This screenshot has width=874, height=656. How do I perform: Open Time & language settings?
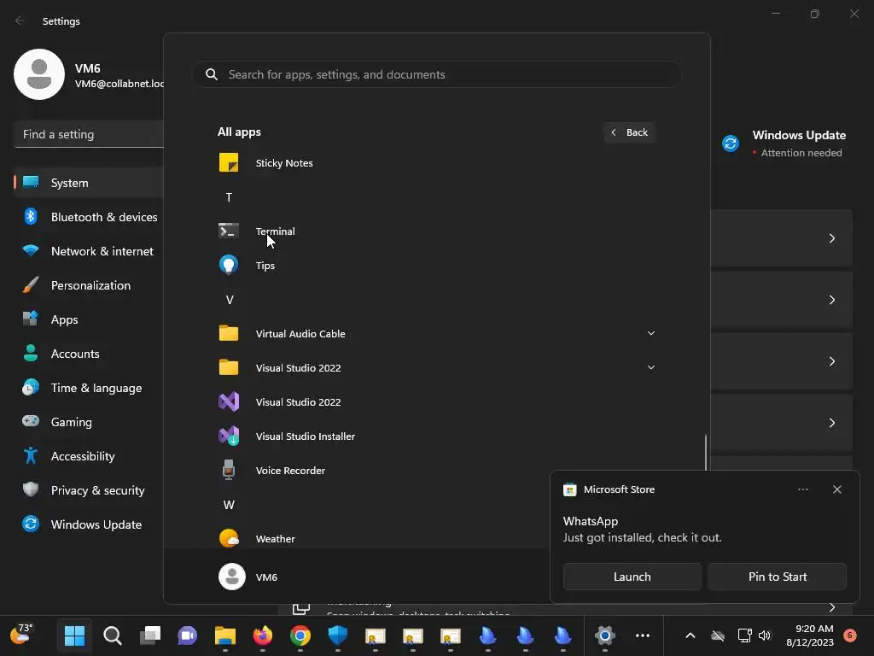89,389
